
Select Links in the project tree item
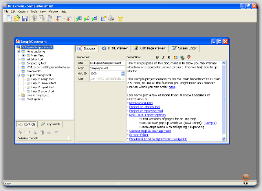click(x=38, y=95)
